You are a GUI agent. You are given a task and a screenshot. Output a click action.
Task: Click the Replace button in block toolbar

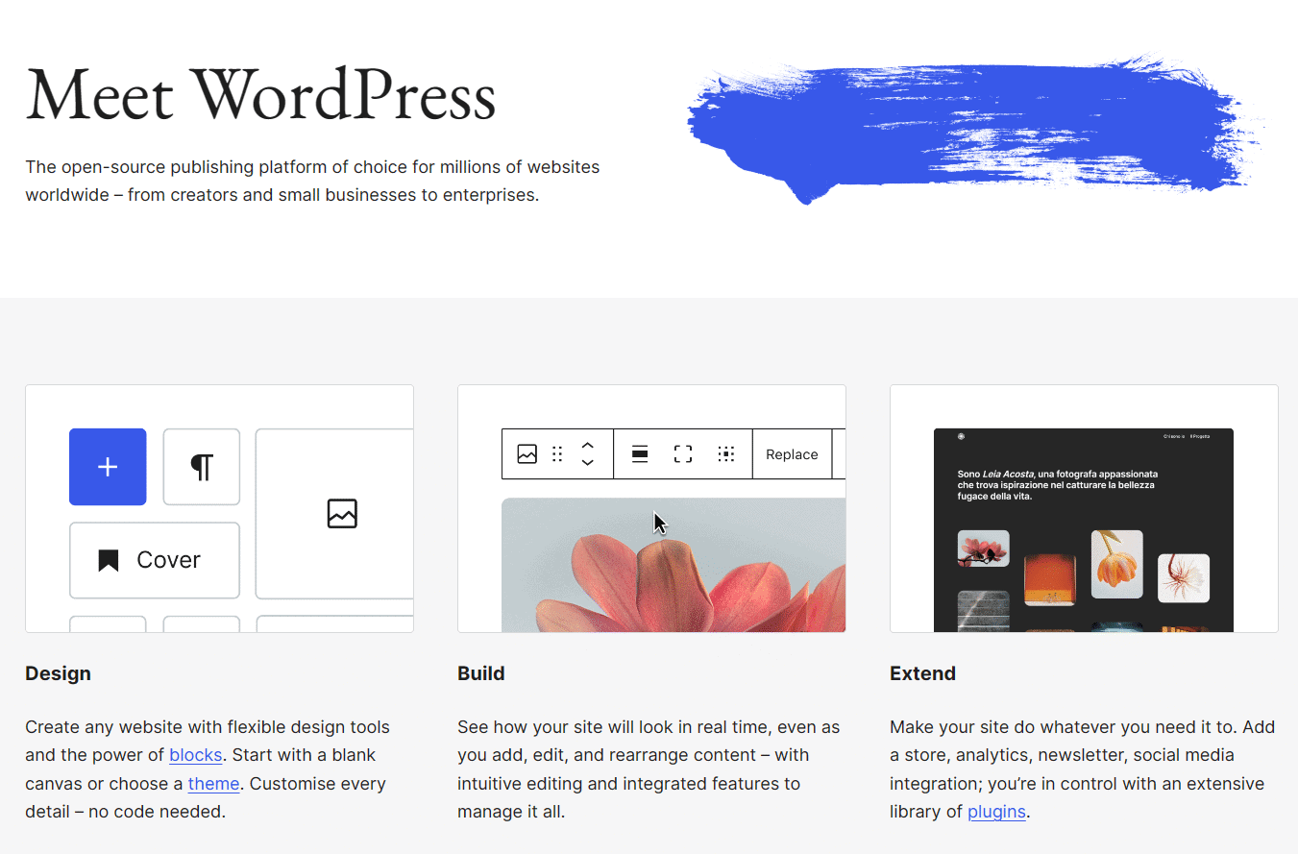[x=792, y=454]
